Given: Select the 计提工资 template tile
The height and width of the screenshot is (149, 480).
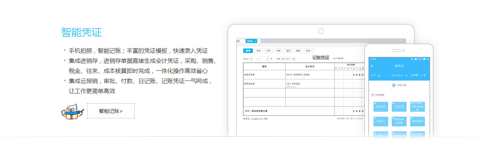Looking at the screenshot, I should click(399, 107).
